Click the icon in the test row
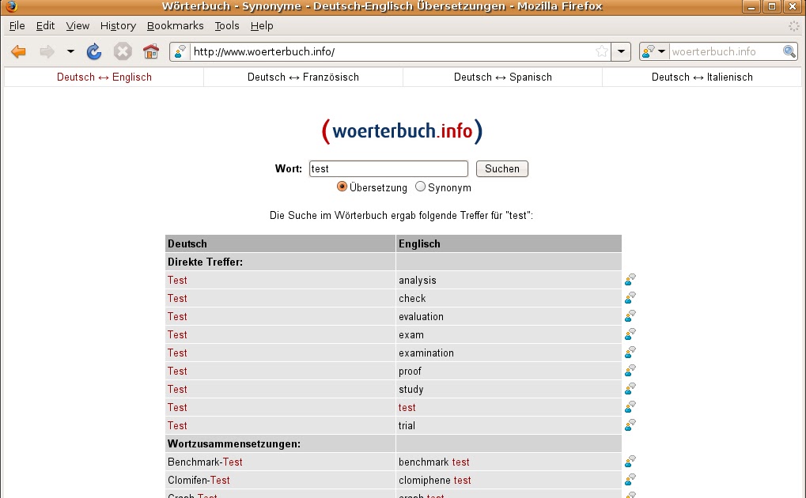Image resolution: width=806 pixels, height=498 pixels. point(630,407)
